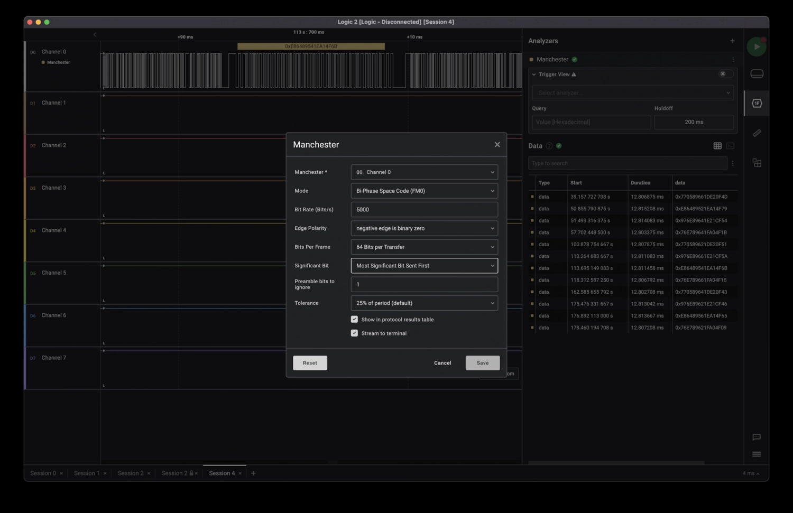This screenshot has width=793, height=513.
Task: Start capture with the green play button
Action: coord(757,46)
